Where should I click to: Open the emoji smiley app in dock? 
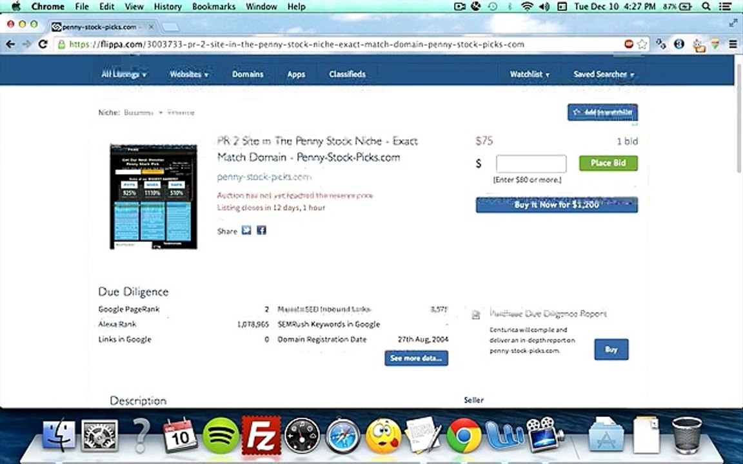tap(383, 434)
